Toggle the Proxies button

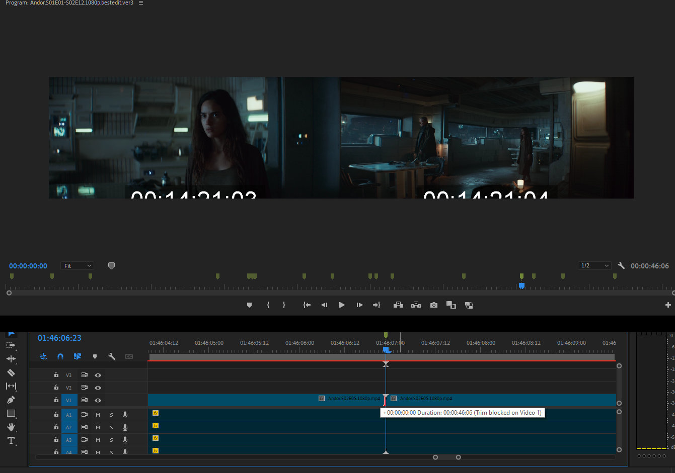click(469, 305)
